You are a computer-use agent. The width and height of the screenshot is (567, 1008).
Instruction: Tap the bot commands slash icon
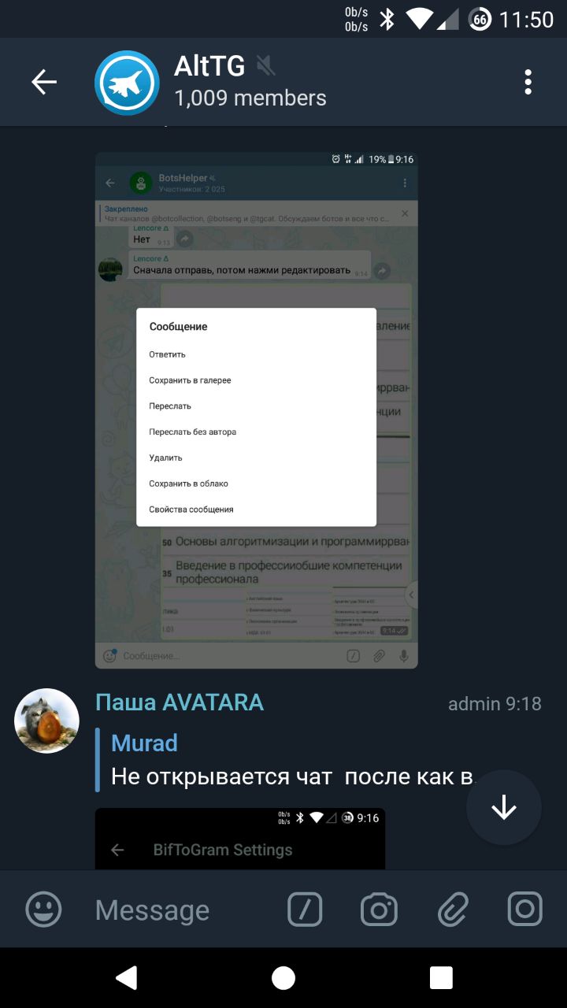[305, 910]
